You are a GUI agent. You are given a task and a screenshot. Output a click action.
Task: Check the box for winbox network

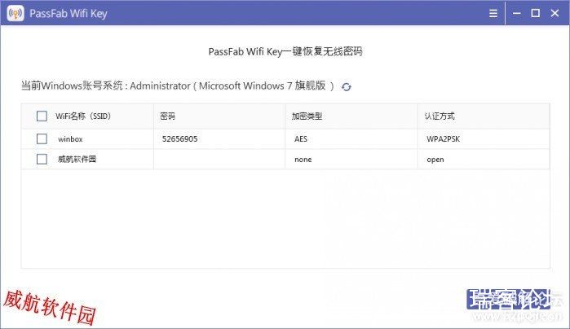(x=42, y=138)
